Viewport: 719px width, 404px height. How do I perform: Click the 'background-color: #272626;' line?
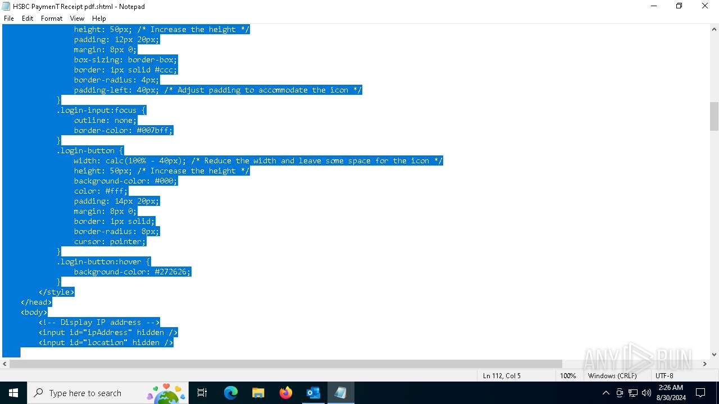coord(133,272)
